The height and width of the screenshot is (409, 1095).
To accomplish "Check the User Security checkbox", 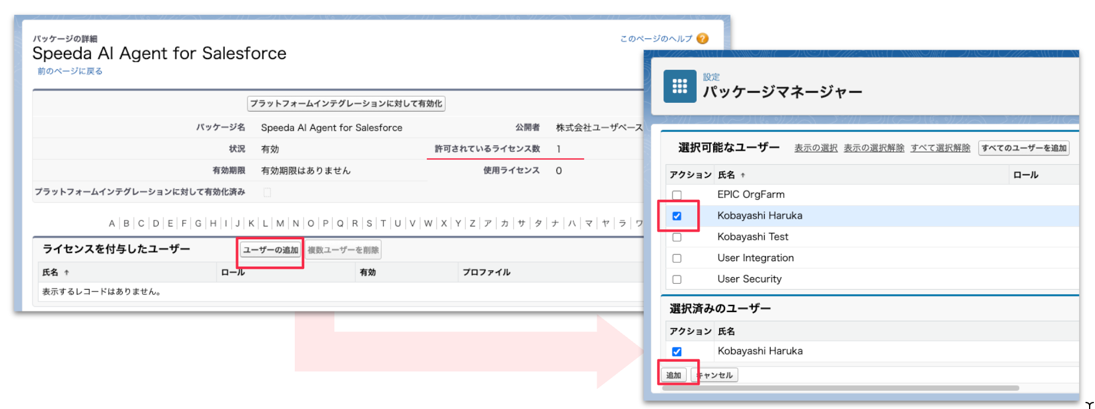I will click(x=677, y=280).
